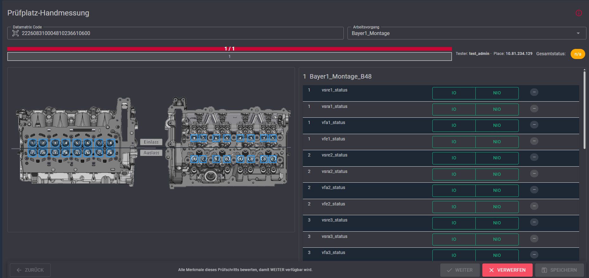Click the n/a Gesamtstatus badge
Image resolution: width=589 pixels, height=278 pixels.
[578, 54]
